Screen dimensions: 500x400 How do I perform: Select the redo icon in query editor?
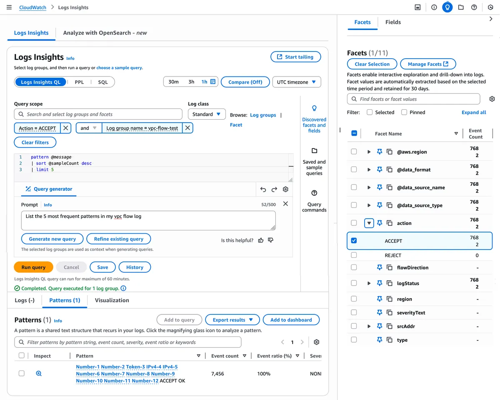[275, 189]
